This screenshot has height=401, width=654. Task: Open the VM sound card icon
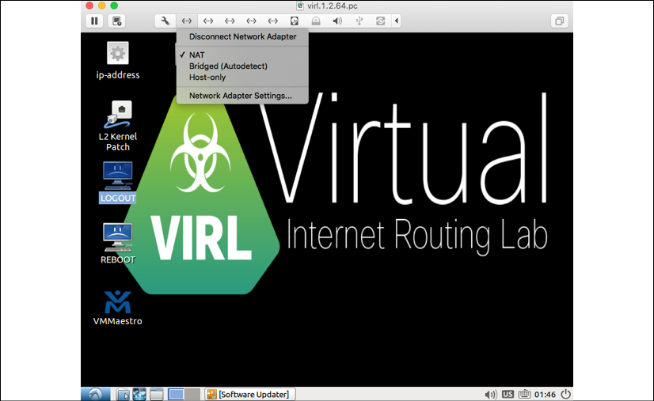(337, 21)
